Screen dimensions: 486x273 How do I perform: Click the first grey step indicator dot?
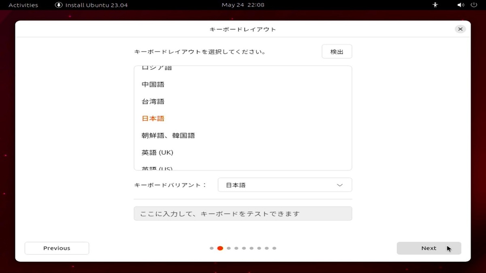[x=212, y=248]
